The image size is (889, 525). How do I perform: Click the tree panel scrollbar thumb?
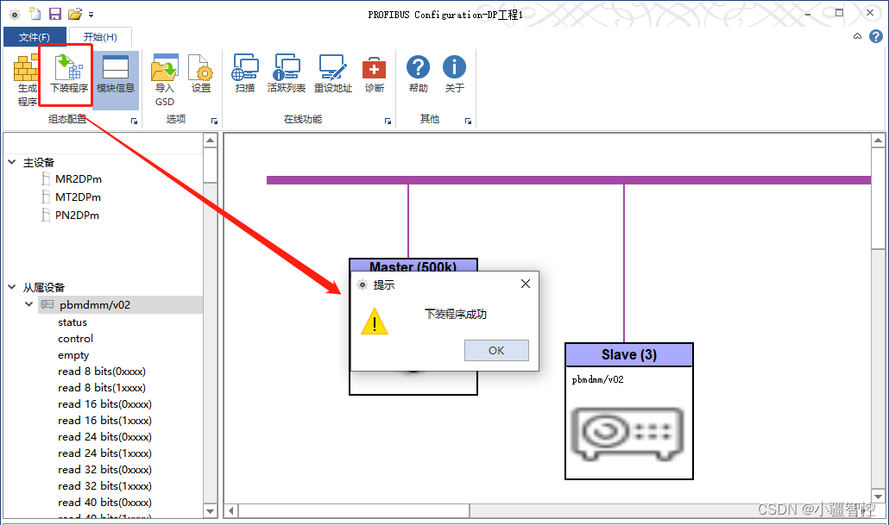coord(211,166)
